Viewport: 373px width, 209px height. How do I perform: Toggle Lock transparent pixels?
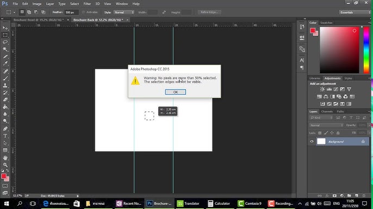(320, 133)
